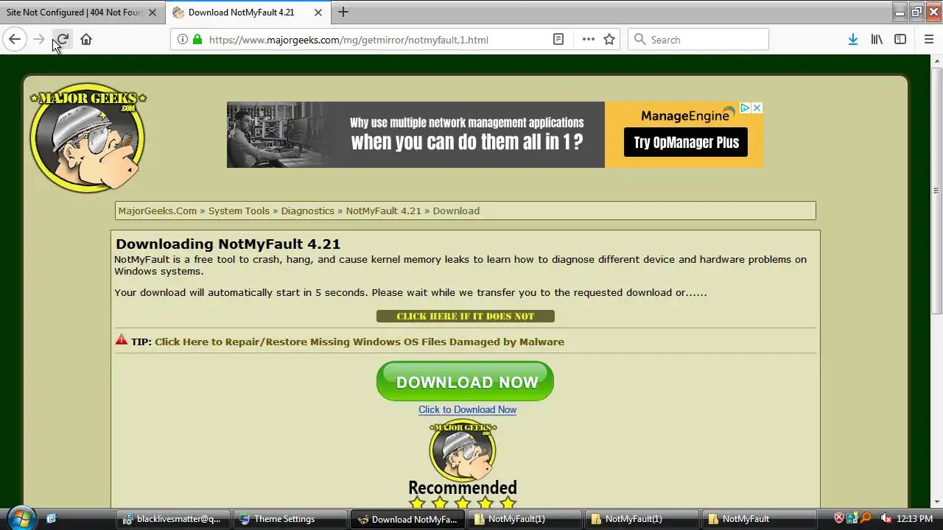Close the Download NotMyFault 4.21 tab
Image resolution: width=943 pixels, height=530 pixels.
coord(318,13)
